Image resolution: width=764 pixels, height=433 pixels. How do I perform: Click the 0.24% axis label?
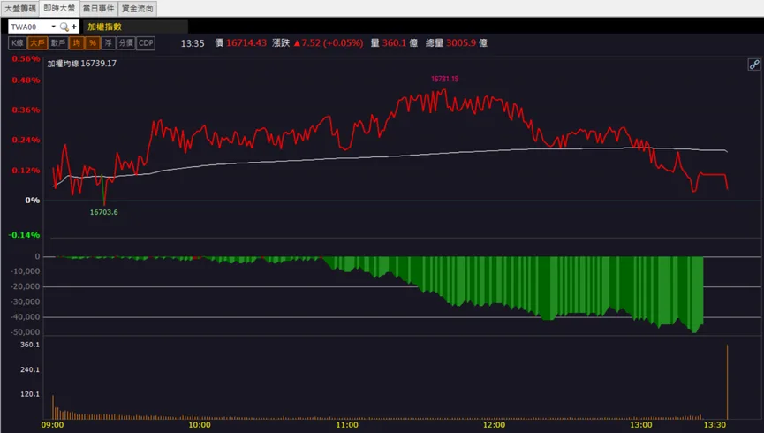click(26, 140)
